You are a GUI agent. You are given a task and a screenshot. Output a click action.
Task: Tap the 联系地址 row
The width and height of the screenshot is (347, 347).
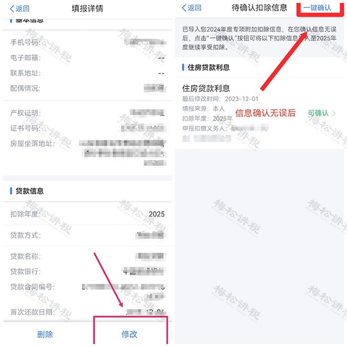87,73
